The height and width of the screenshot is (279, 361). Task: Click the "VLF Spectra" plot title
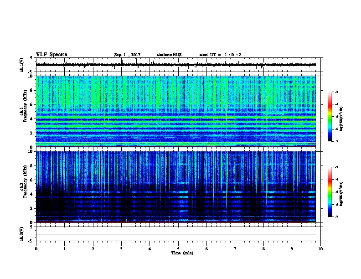[52, 55]
